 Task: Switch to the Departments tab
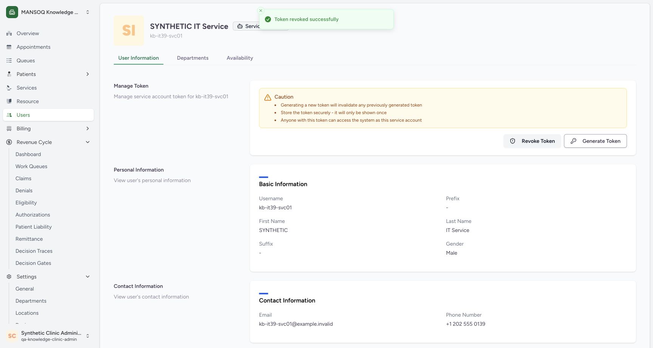pyautogui.click(x=193, y=58)
